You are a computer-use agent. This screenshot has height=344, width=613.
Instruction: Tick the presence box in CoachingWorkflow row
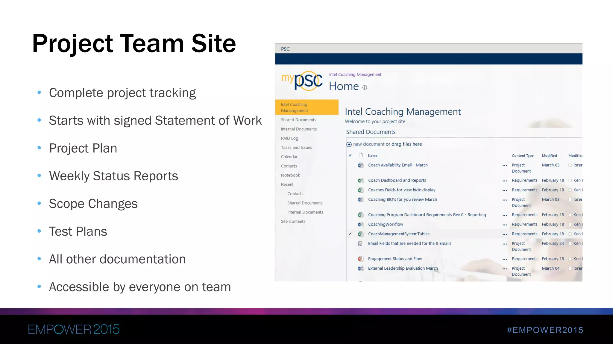570,224
